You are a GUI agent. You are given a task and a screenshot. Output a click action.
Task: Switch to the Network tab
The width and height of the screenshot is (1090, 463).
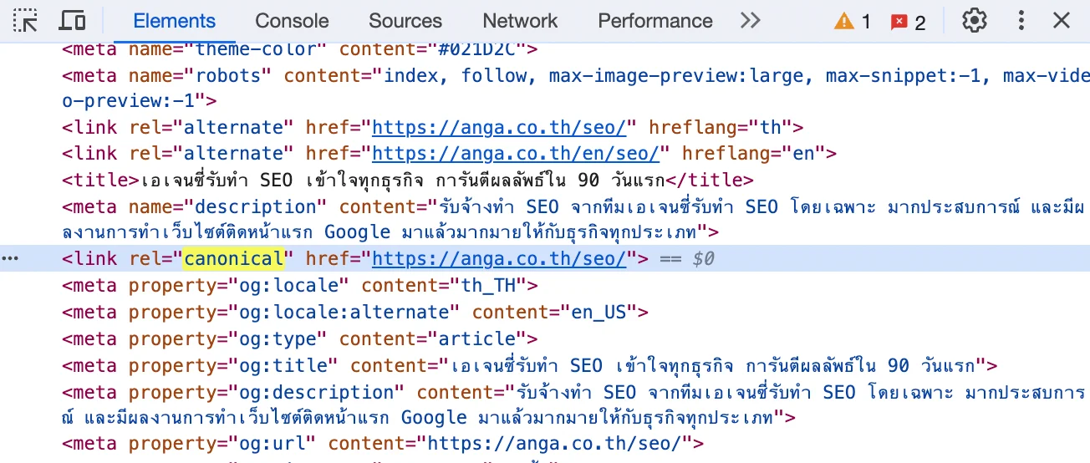[x=520, y=21]
